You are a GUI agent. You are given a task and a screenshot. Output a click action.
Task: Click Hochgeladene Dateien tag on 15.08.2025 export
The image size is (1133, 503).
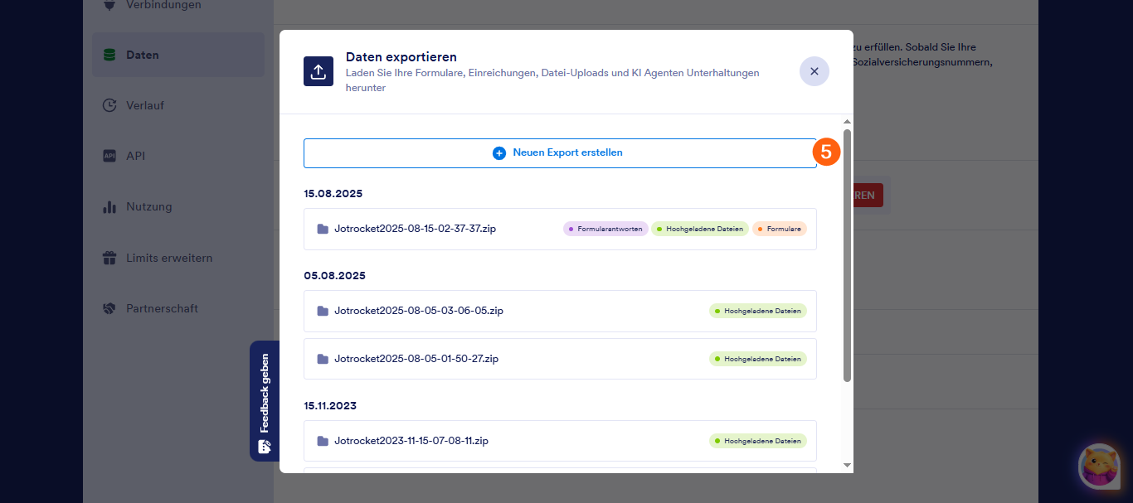(x=700, y=229)
